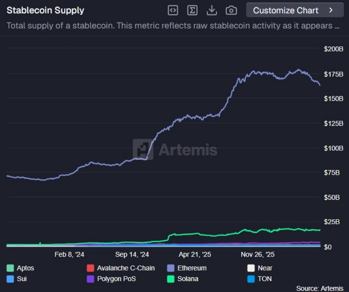
Task: Toggle the Ethereum legend swatch
Action: 171,268
